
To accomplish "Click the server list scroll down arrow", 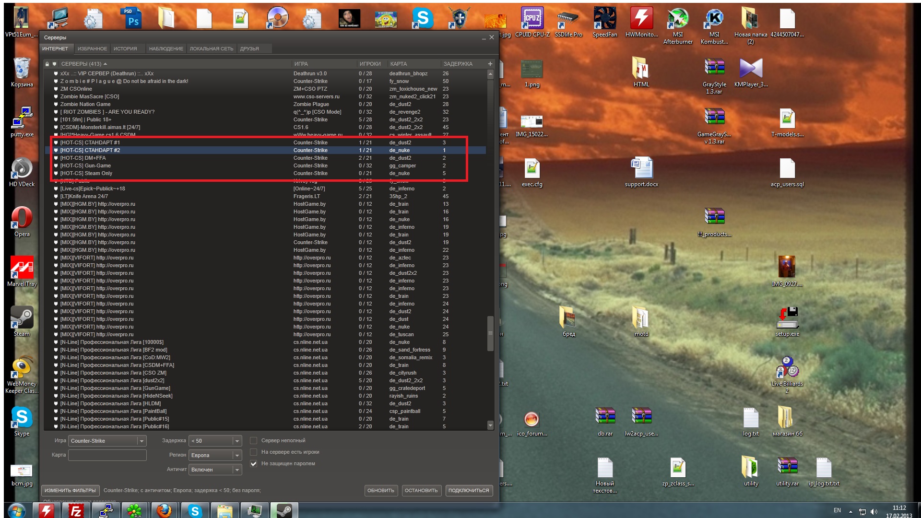I will (490, 425).
